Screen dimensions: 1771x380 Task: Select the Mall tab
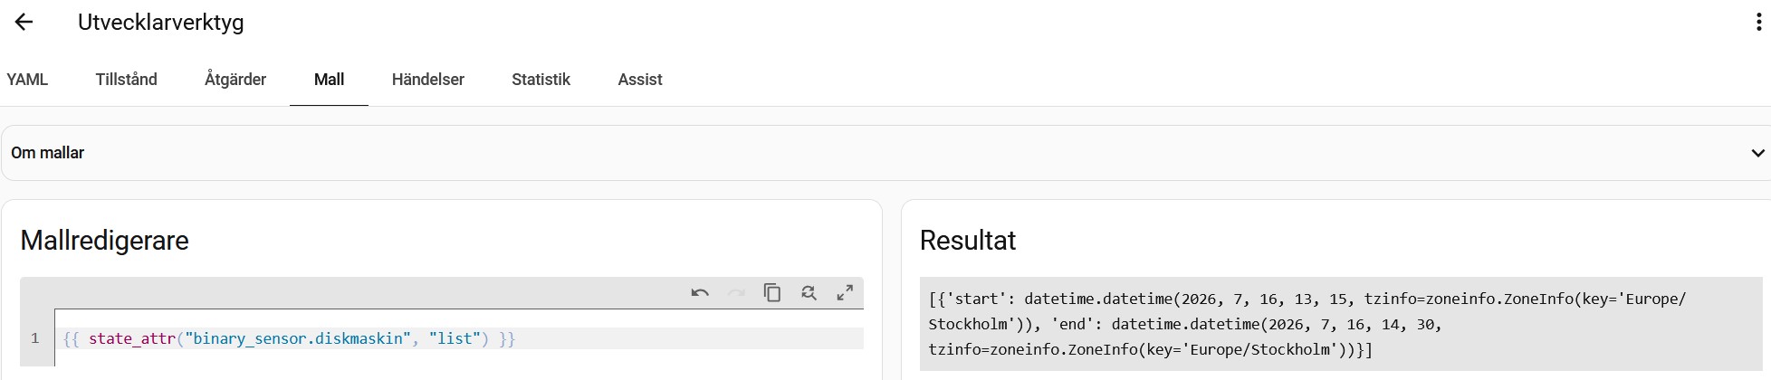tap(329, 80)
